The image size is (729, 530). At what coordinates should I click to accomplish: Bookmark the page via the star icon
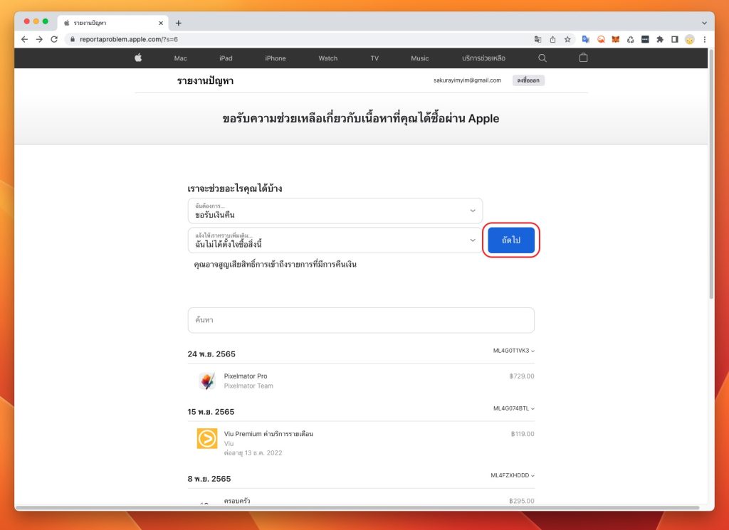pyautogui.click(x=567, y=41)
